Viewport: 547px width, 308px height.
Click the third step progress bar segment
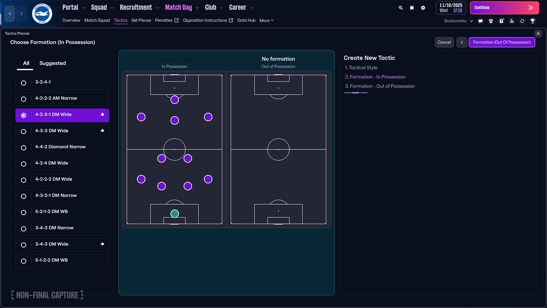click(x=364, y=93)
